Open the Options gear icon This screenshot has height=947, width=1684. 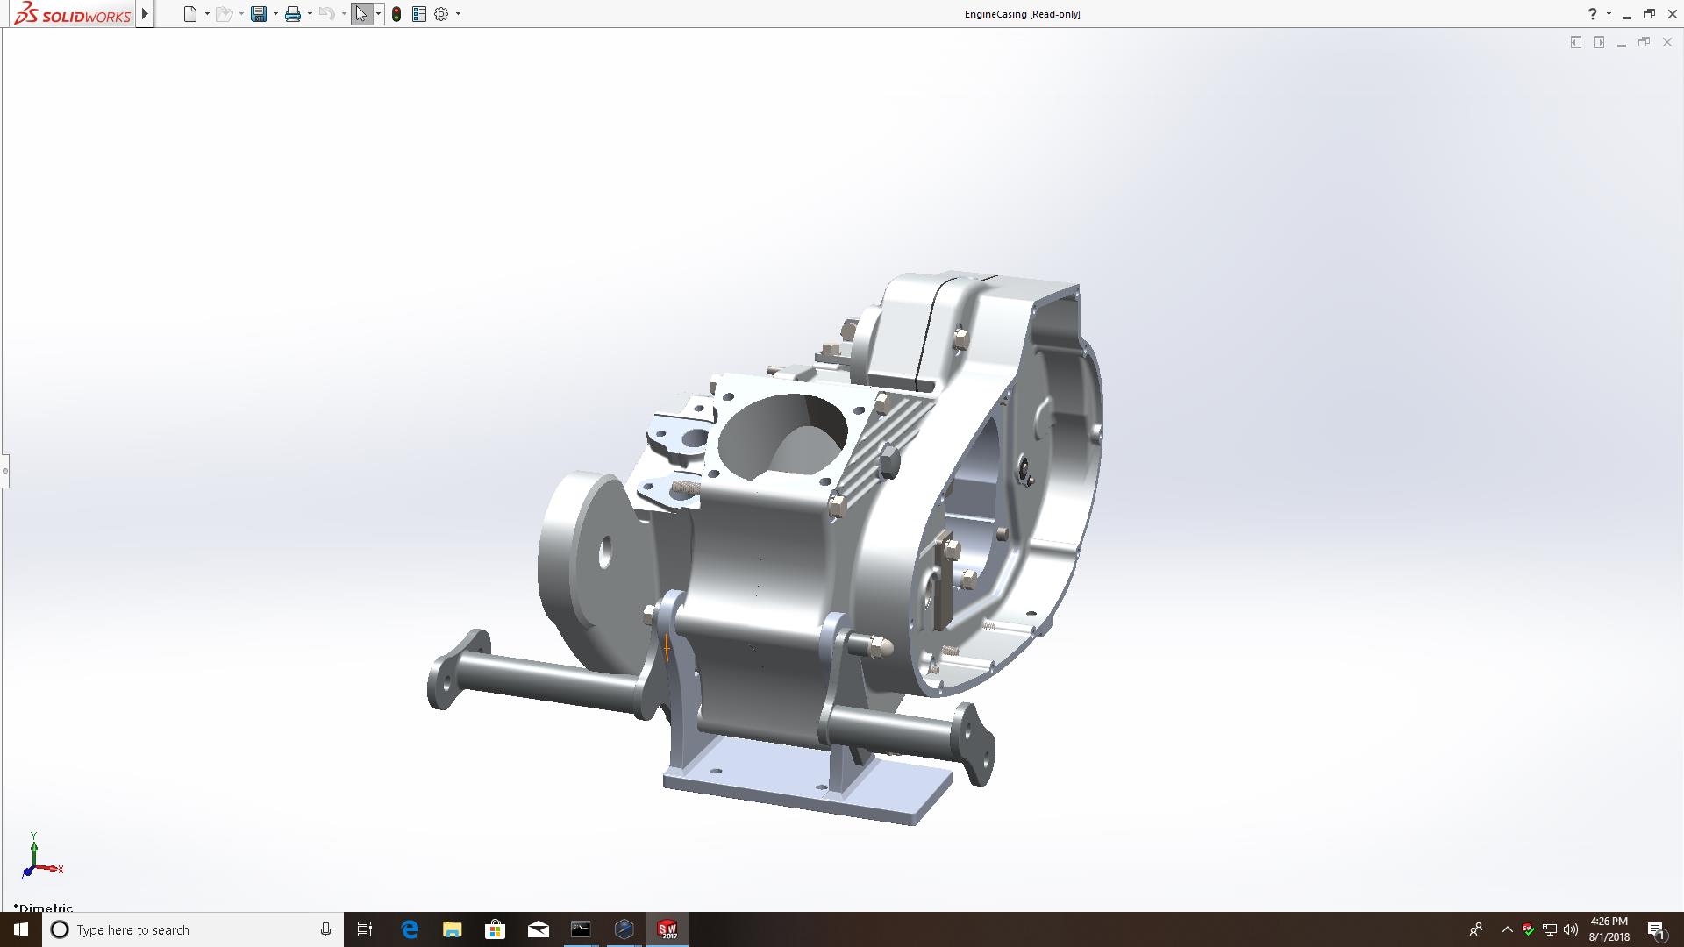click(x=441, y=14)
